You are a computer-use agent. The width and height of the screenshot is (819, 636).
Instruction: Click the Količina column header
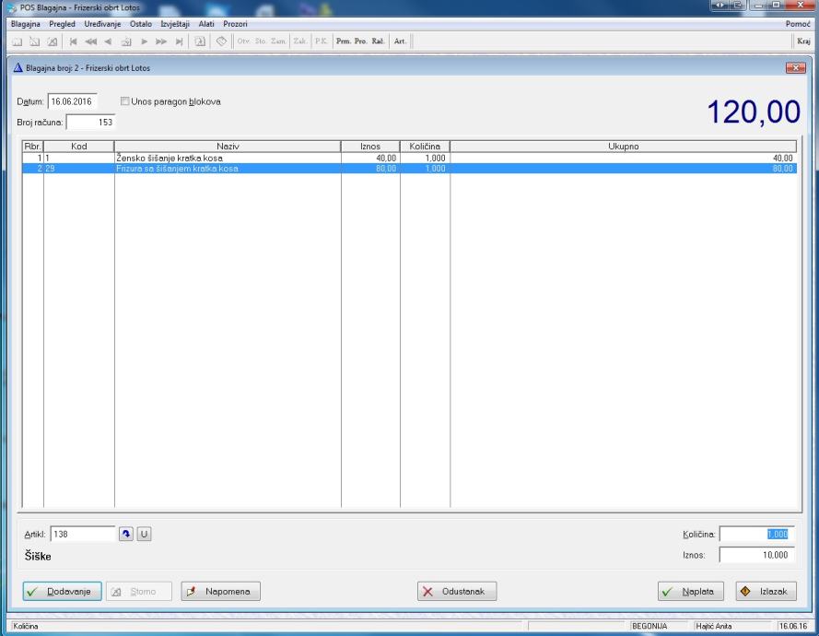(425, 147)
